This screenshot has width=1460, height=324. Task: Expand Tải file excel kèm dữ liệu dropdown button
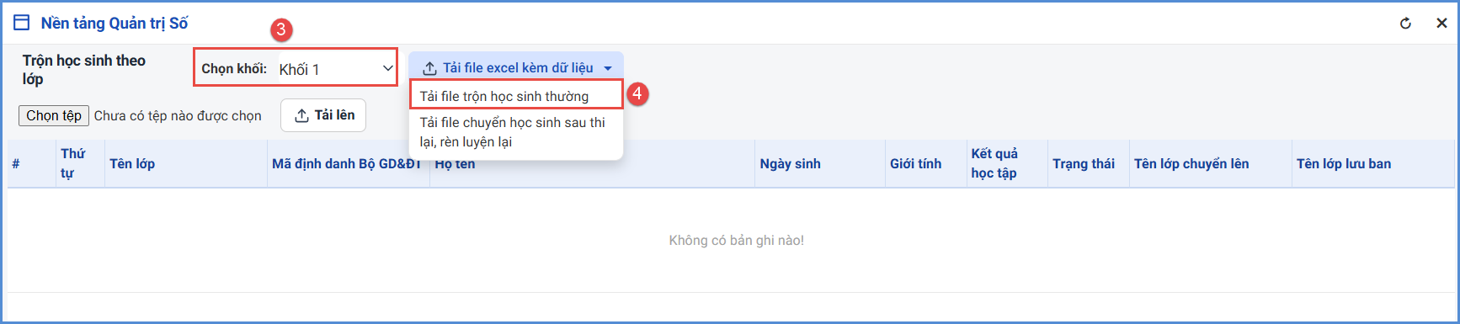tap(516, 68)
